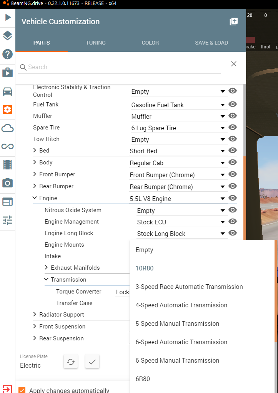Image resolution: width=278 pixels, height=393 pixels.
Task: Collapse the Engine tree node
Action: pyautogui.click(x=35, y=198)
